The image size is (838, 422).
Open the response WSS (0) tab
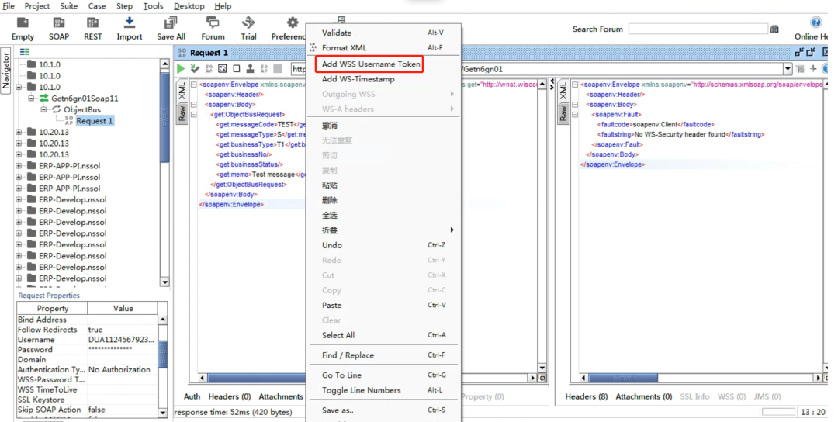(x=732, y=396)
